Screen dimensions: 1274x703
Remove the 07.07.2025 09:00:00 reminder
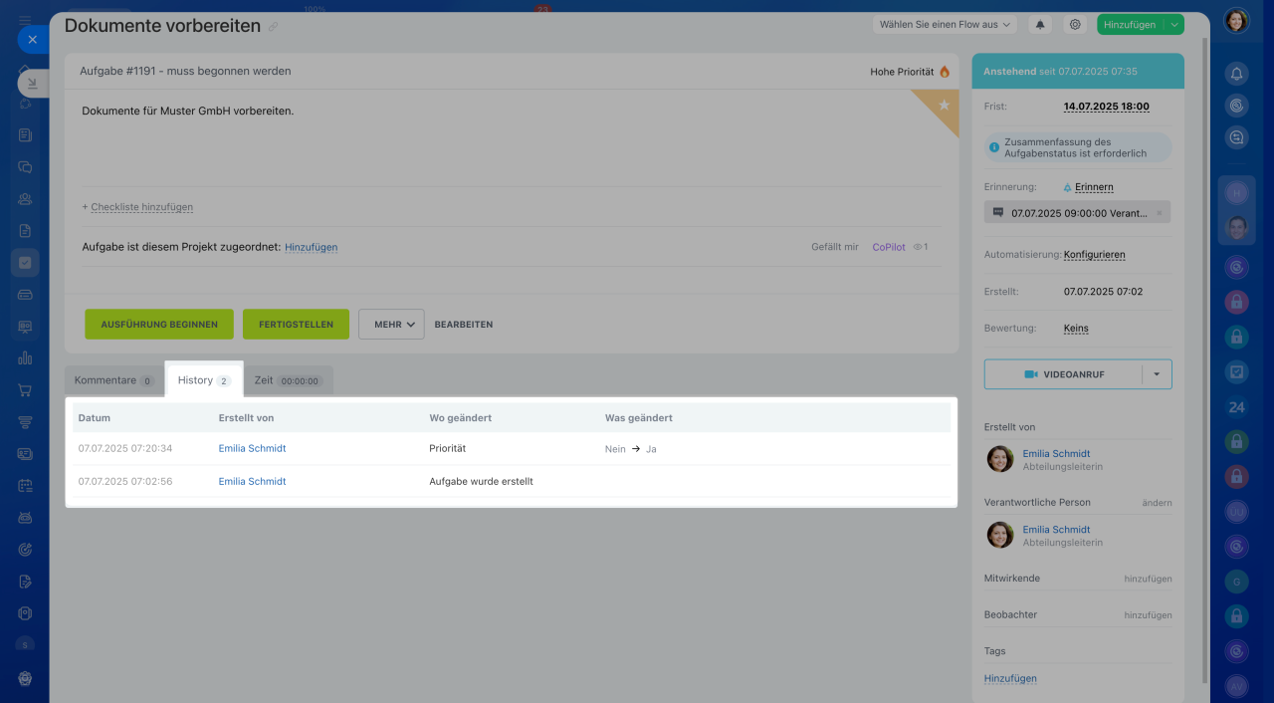(1159, 213)
